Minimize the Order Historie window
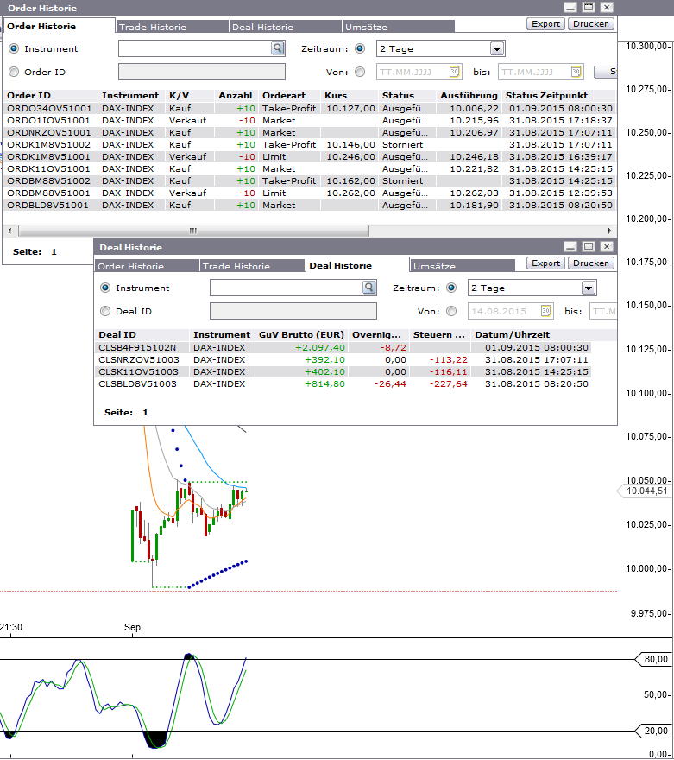This screenshot has height=760, width=674. pos(570,7)
